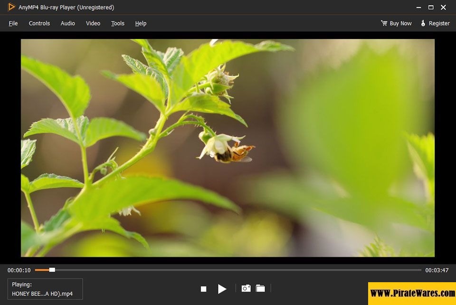Click the Register key icon
This screenshot has width=456, height=305.
(x=423, y=23)
